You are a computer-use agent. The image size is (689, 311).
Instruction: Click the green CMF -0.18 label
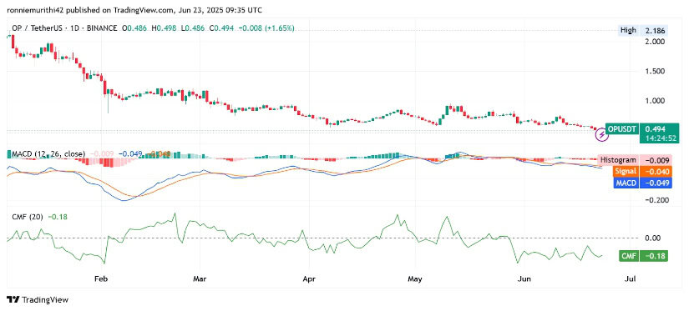(643, 256)
